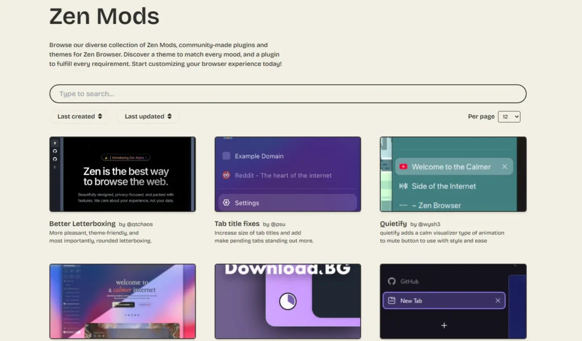This screenshot has width=582, height=341.
Task: Click the 'by @qtchaos' author text
Action: pos(136,224)
